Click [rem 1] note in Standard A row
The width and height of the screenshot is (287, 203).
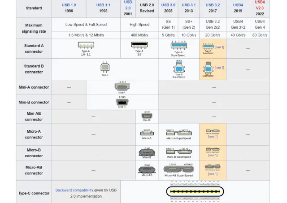219,47
